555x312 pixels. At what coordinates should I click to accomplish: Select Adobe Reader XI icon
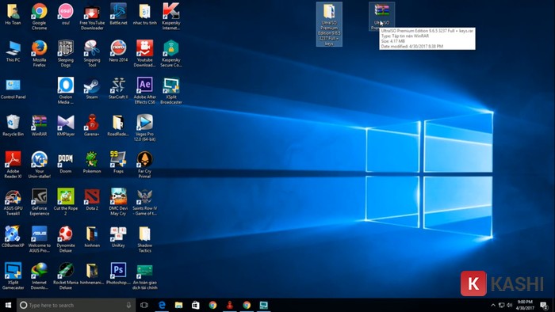click(x=13, y=165)
